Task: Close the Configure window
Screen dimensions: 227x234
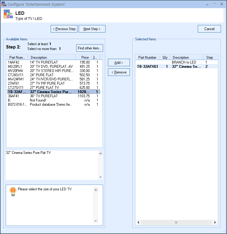Action: pyautogui.click(x=222, y=4)
